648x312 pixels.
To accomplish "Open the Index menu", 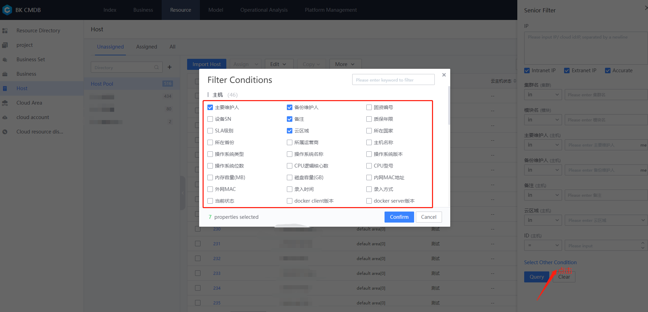I will [x=110, y=10].
